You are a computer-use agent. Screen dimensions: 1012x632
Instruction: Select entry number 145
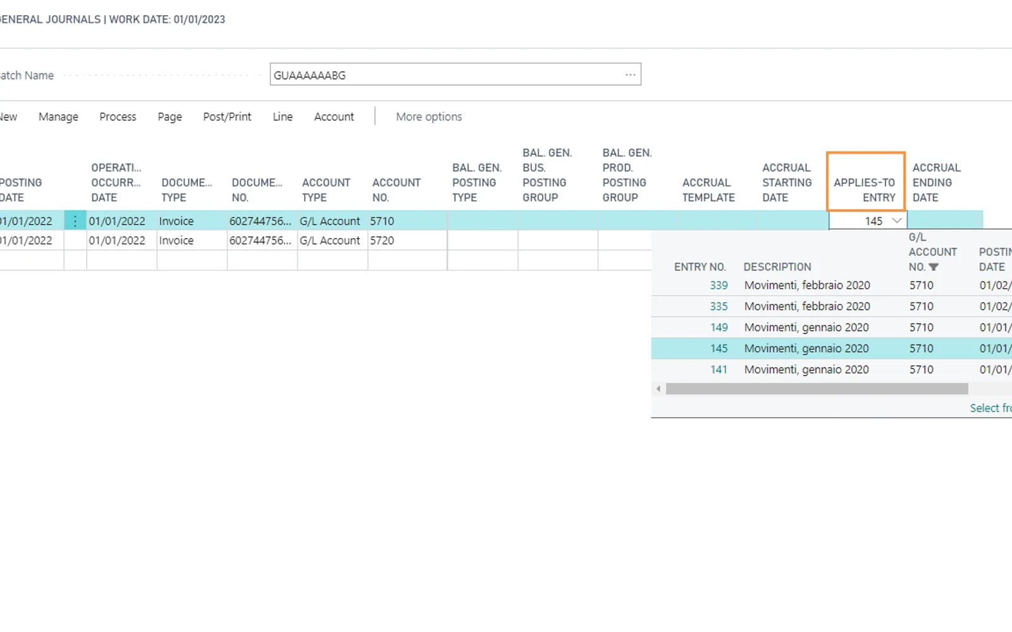[x=719, y=348]
